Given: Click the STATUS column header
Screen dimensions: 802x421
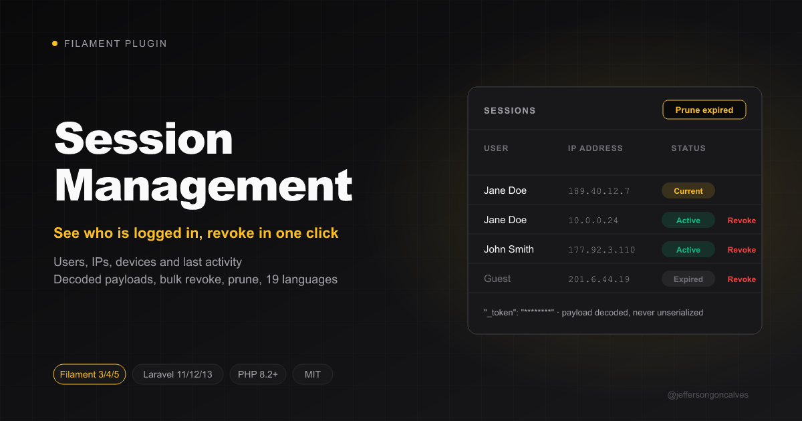Looking at the screenshot, I should (x=688, y=148).
